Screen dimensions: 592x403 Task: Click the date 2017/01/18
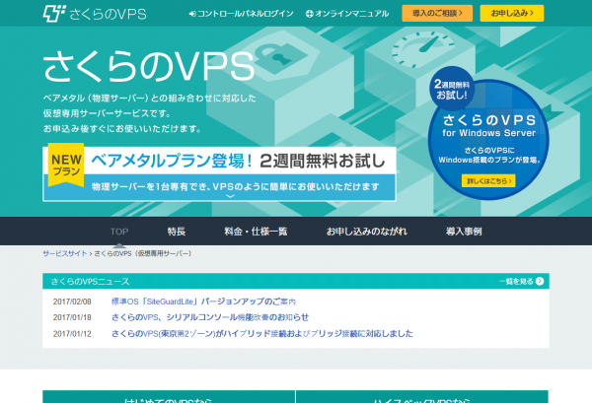pyautogui.click(x=72, y=317)
